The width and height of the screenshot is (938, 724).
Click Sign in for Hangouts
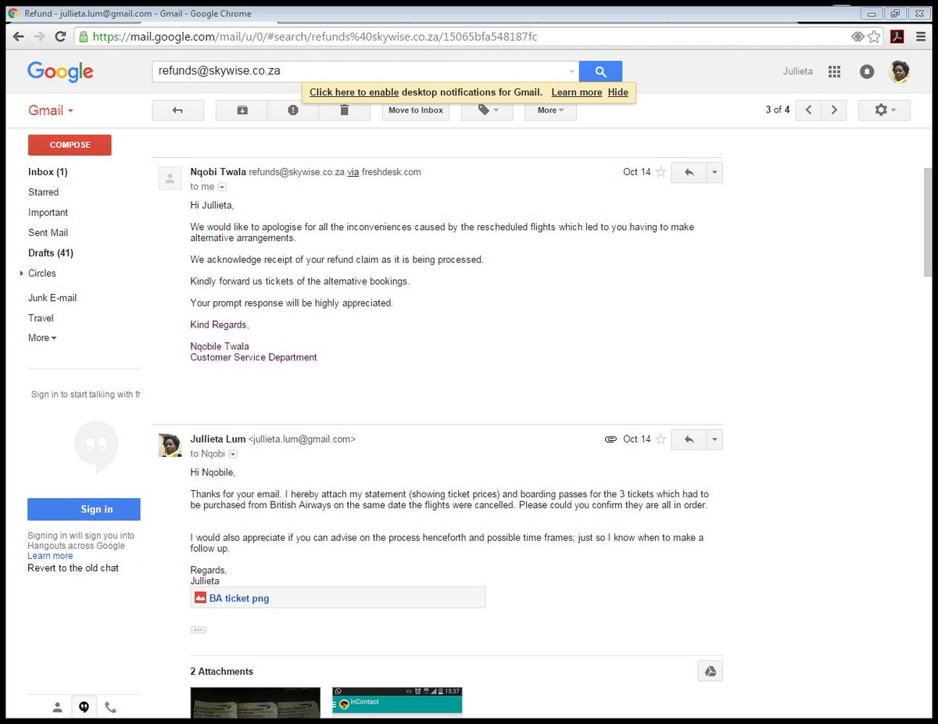point(84,509)
